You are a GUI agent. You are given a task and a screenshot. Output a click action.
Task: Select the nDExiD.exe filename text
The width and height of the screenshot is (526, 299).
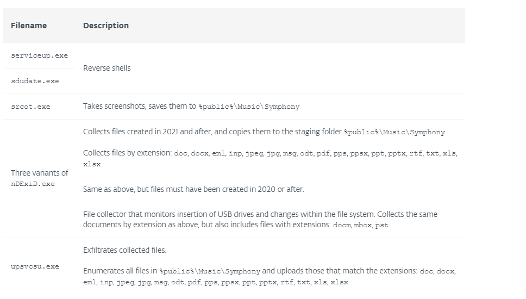tap(33, 184)
